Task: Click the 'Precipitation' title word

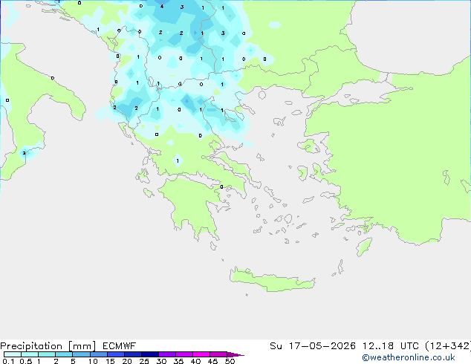Action: 31,346
